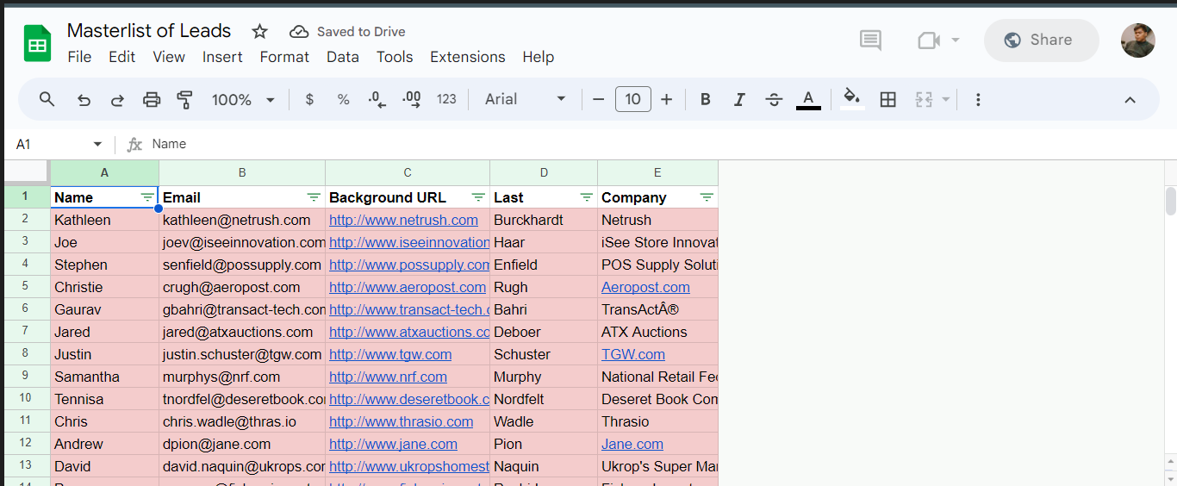The height and width of the screenshot is (486, 1177).
Task: Open the Name column filter
Action: 147,197
